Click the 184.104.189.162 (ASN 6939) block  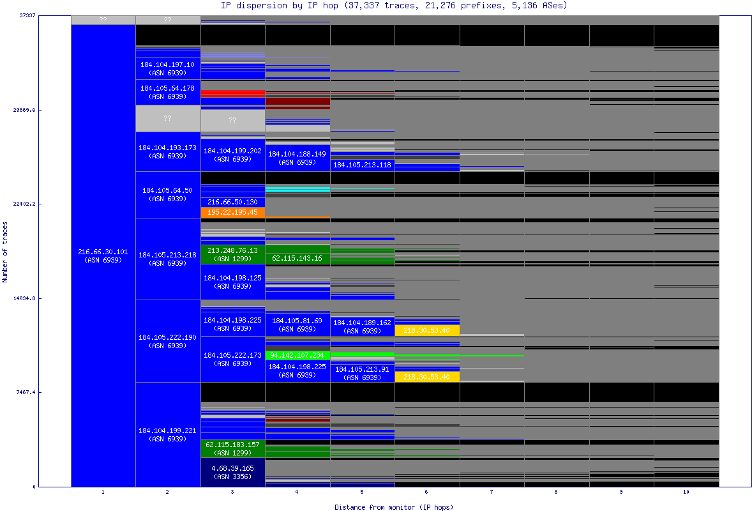click(x=363, y=326)
